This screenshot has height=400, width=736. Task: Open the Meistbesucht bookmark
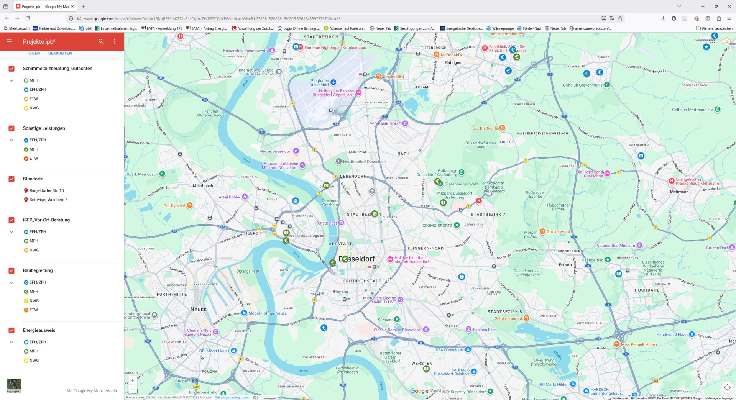[x=16, y=28]
